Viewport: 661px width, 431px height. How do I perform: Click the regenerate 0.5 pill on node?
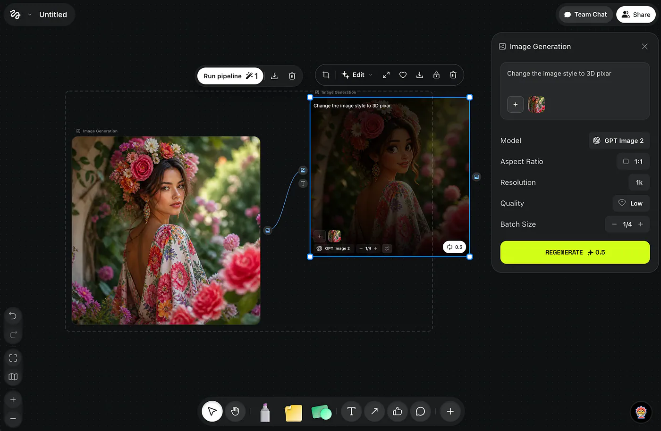pyautogui.click(x=455, y=247)
